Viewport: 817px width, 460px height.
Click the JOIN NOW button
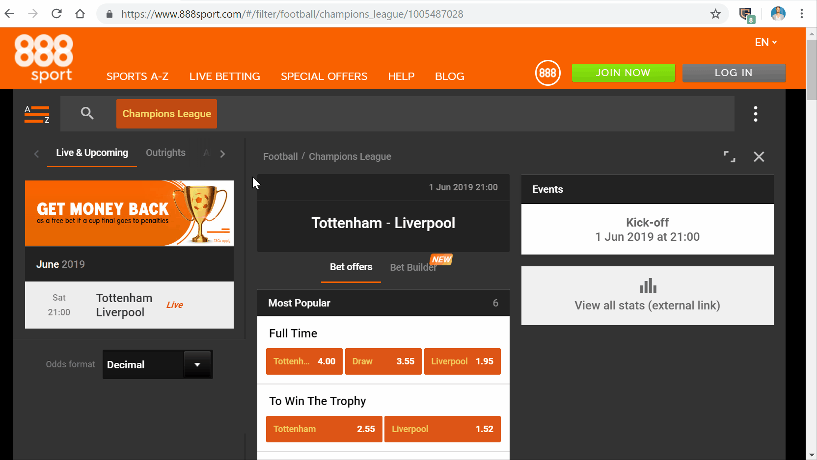624,73
